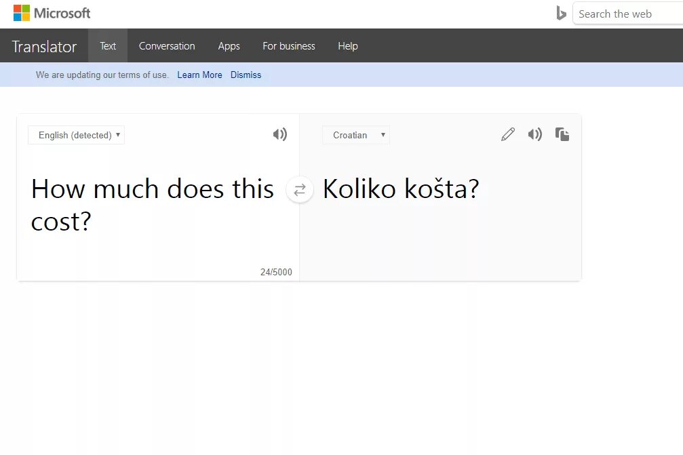Click the Microsoft logo
The image size is (683, 455).
pyautogui.click(x=52, y=13)
